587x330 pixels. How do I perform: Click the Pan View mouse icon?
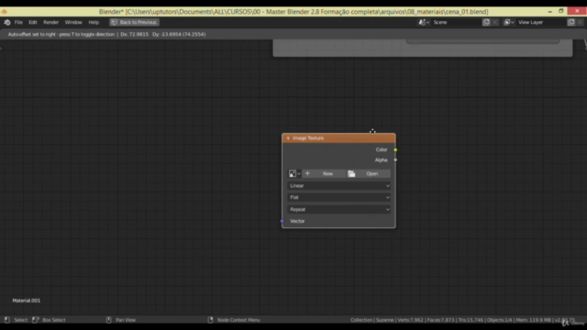(x=108, y=320)
